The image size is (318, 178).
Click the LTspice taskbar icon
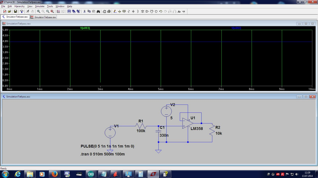153,174
